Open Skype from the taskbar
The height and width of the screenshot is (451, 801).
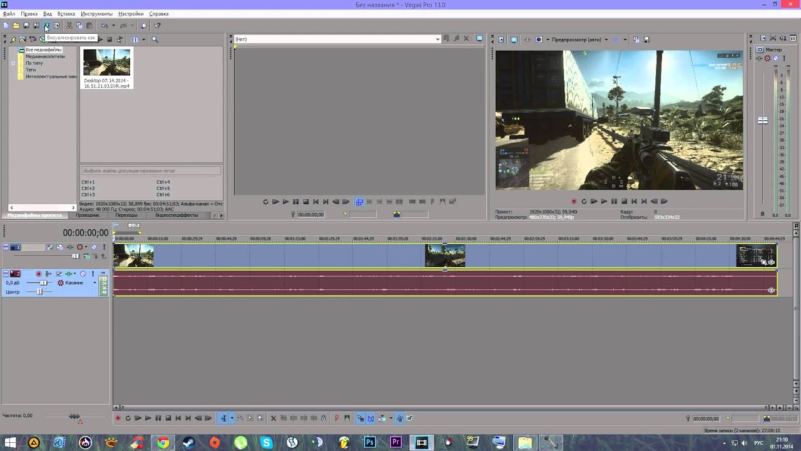click(267, 443)
